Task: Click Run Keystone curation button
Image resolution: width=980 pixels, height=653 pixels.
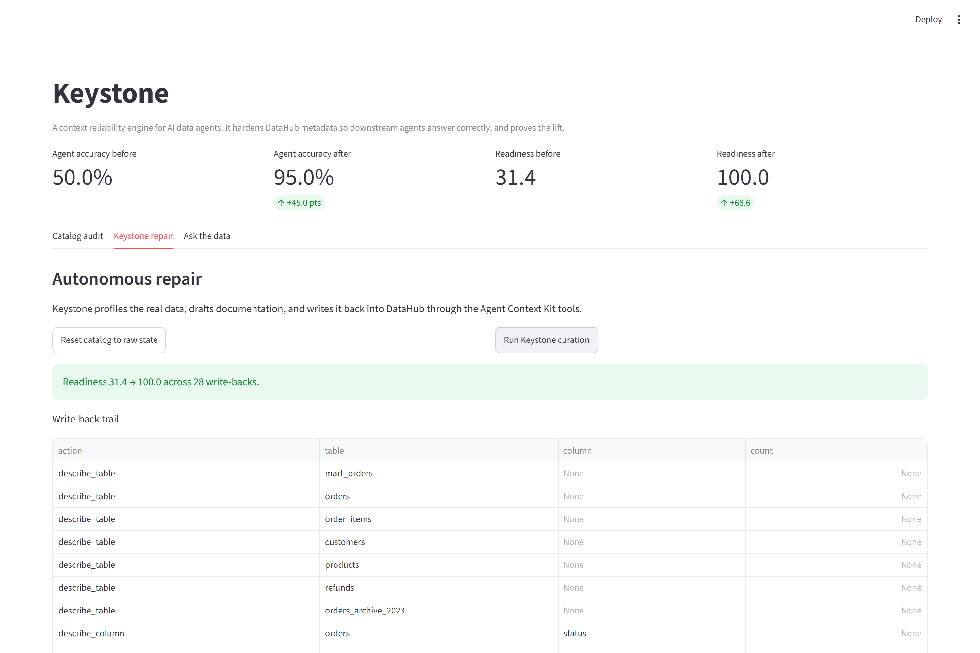Action: point(547,340)
